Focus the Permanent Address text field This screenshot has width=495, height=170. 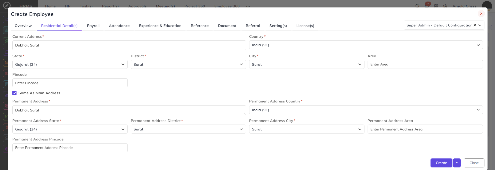coord(129,110)
